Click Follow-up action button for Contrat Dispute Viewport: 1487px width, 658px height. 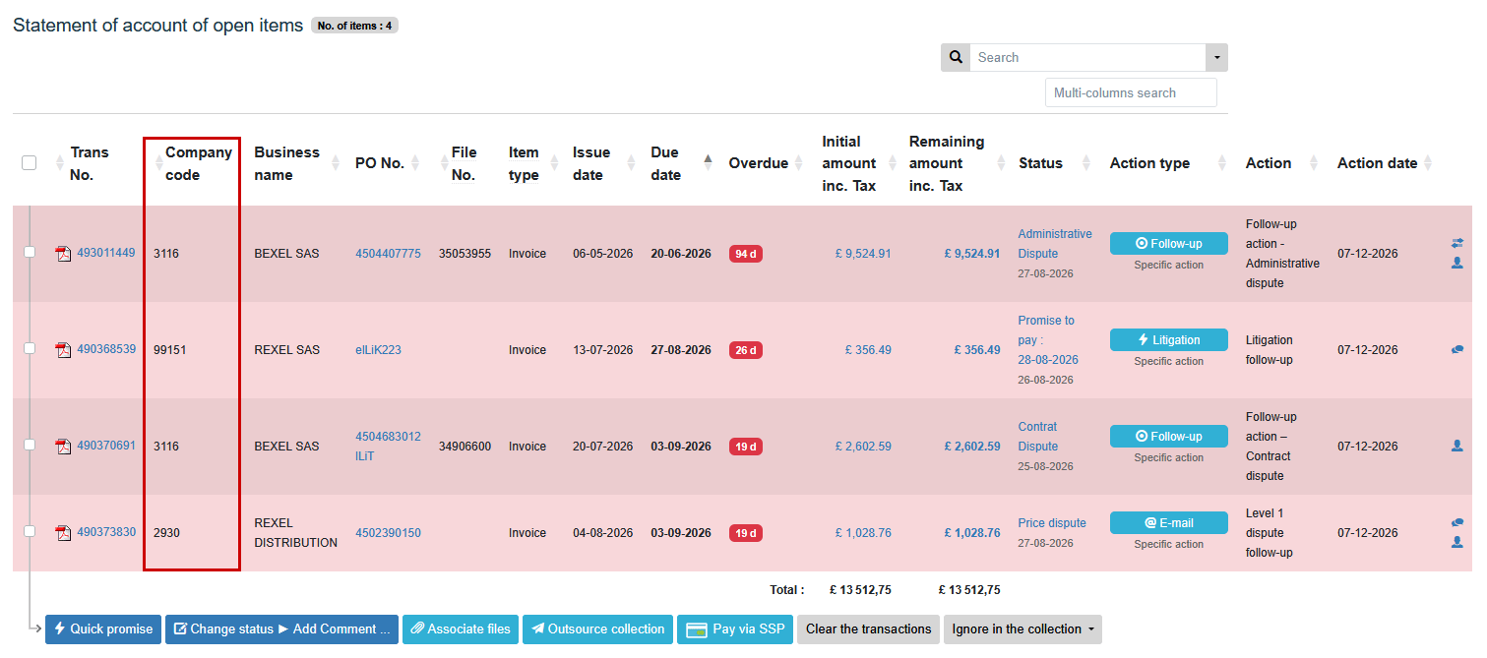1169,436
